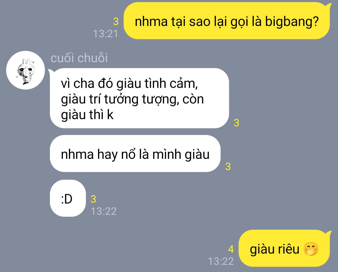Click the "vì cha đó giàu tình cảm" bubble
338x272 pixels.
139,98
